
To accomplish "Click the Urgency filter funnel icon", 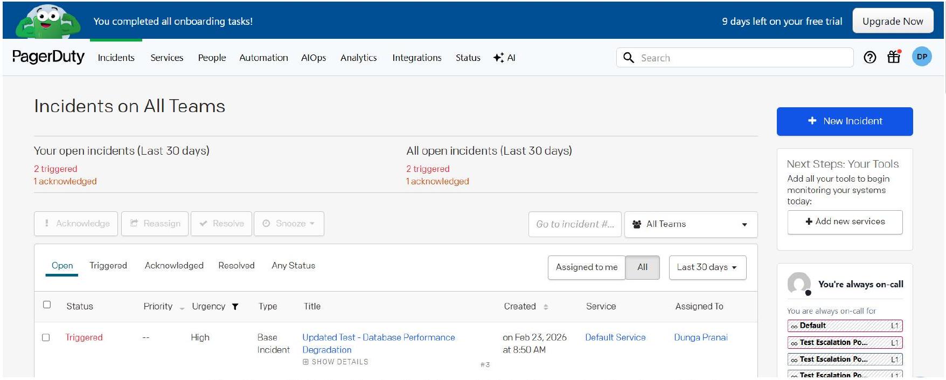I will click(235, 307).
